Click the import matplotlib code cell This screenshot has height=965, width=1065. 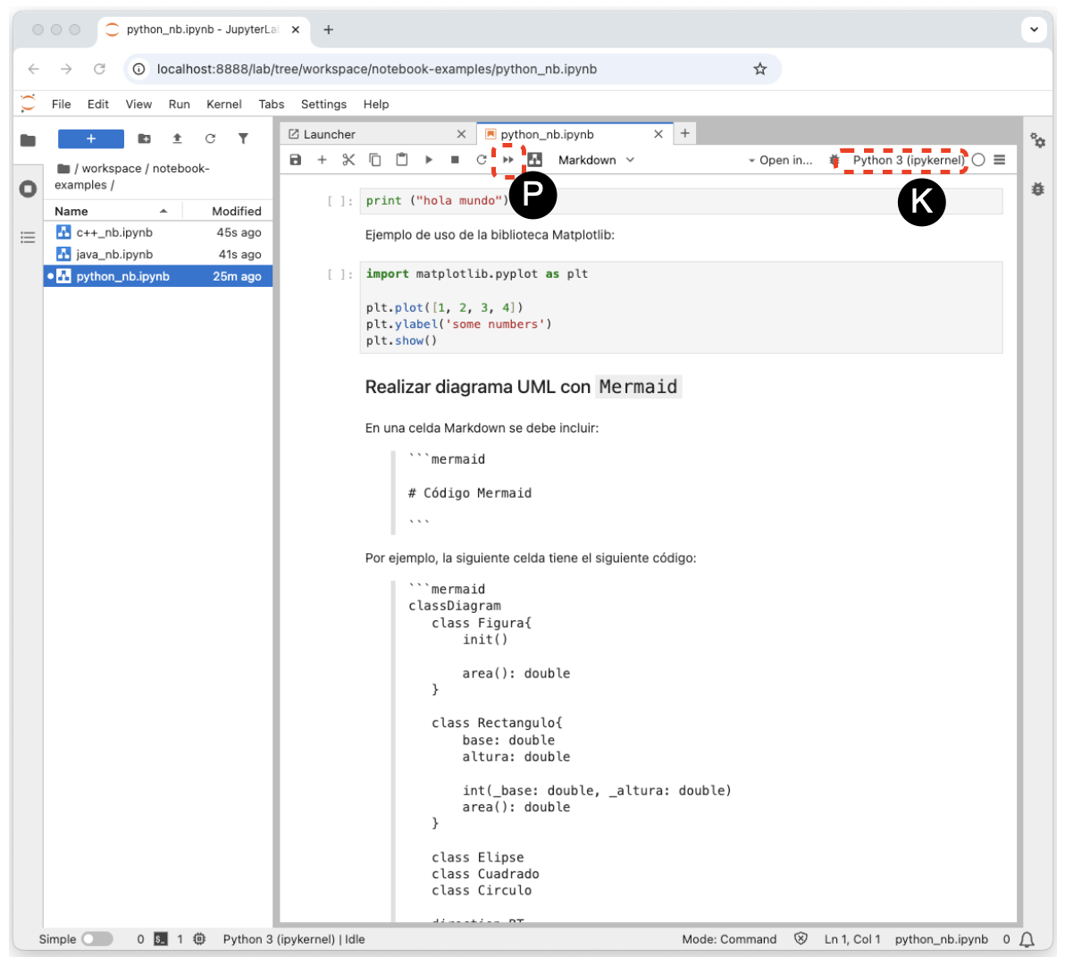681,307
